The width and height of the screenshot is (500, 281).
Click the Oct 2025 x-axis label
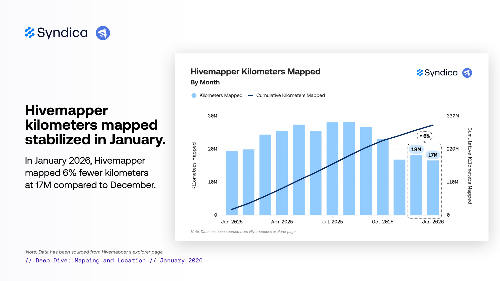pyautogui.click(x=382, y=222)
